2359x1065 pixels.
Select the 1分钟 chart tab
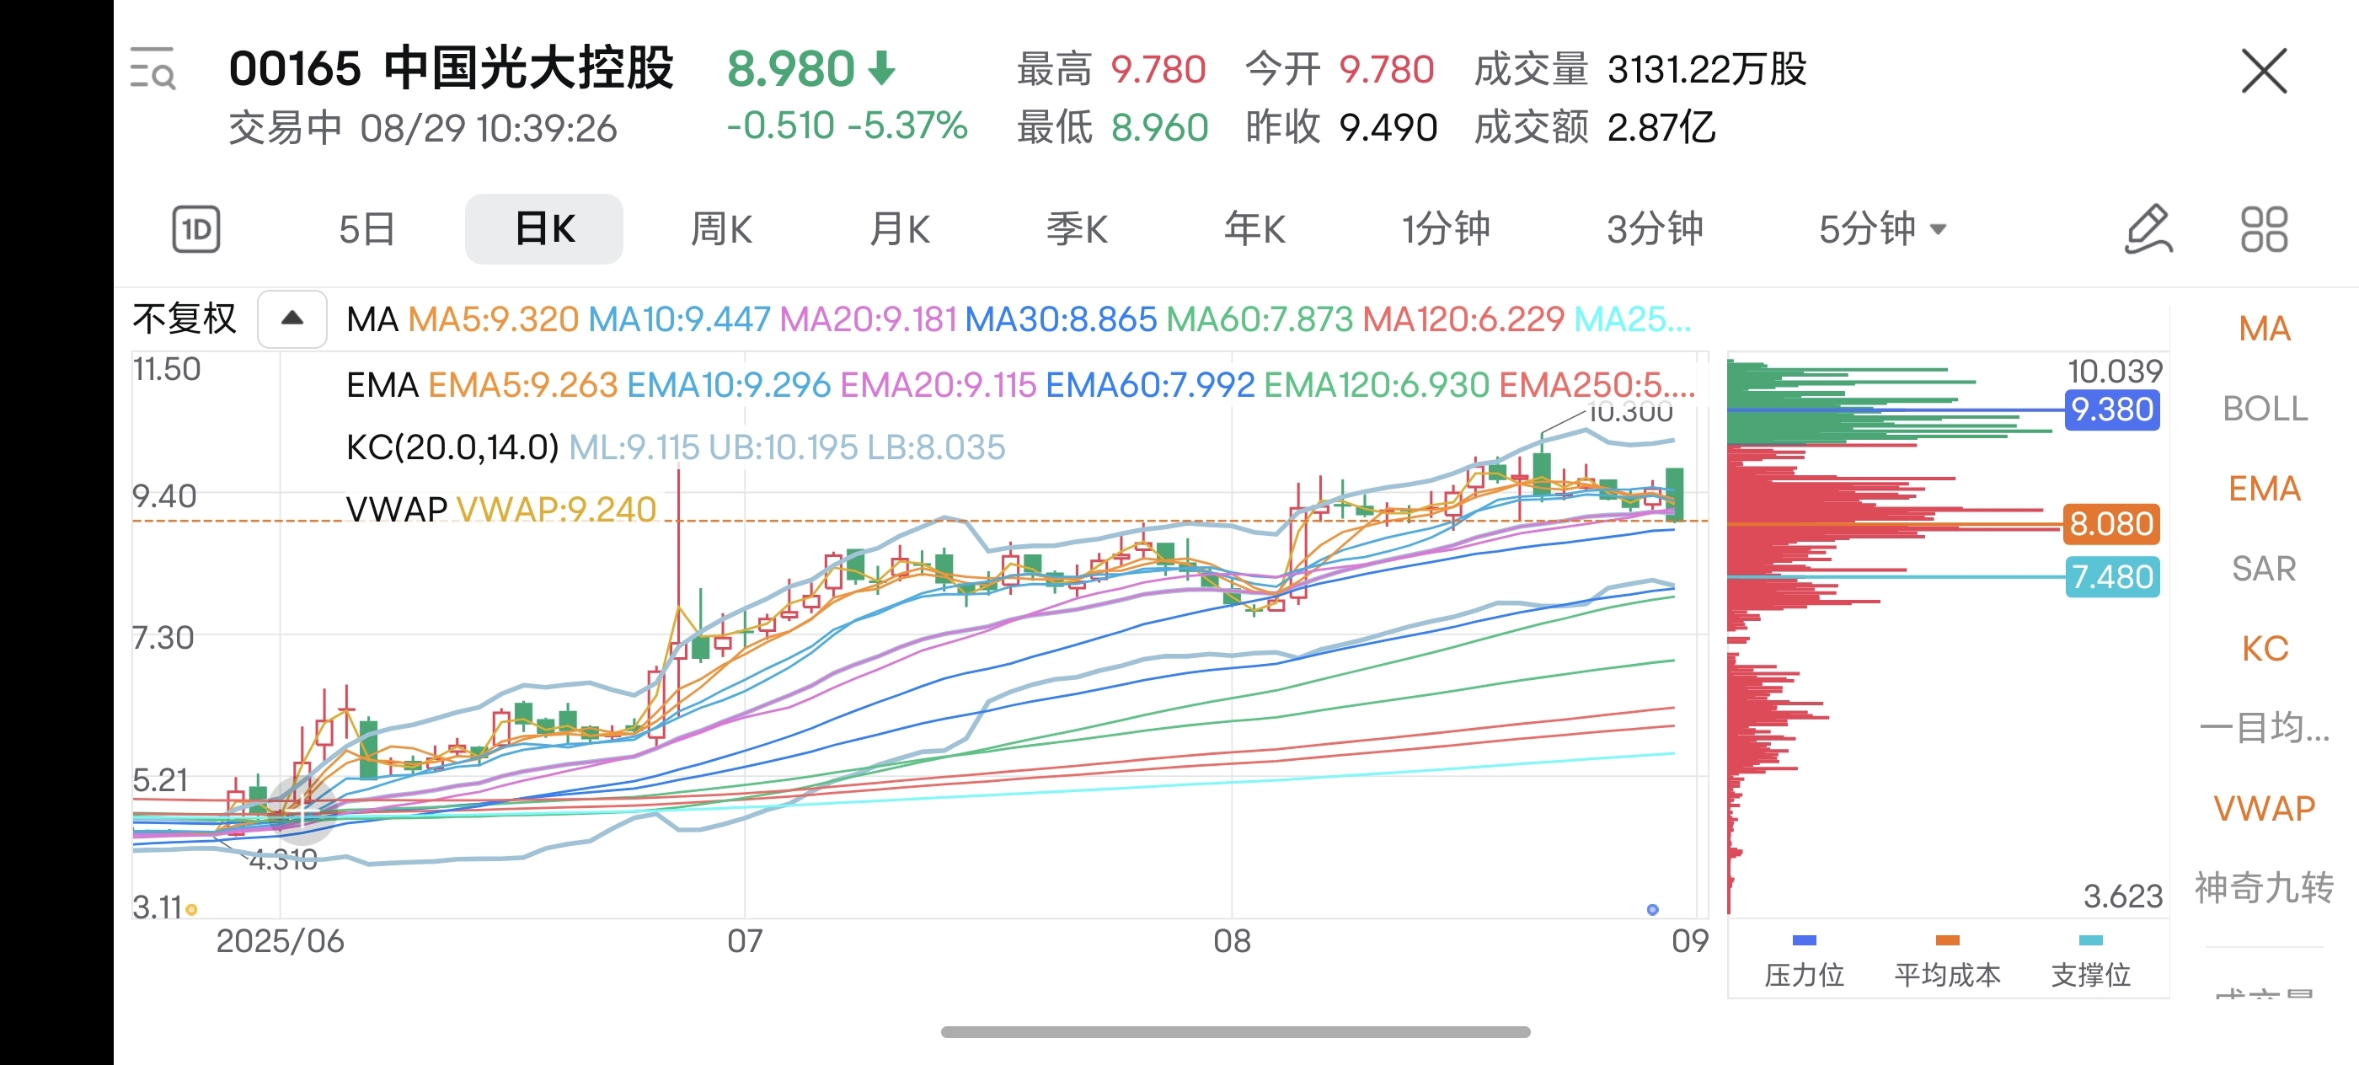(x=1446, y=229)
